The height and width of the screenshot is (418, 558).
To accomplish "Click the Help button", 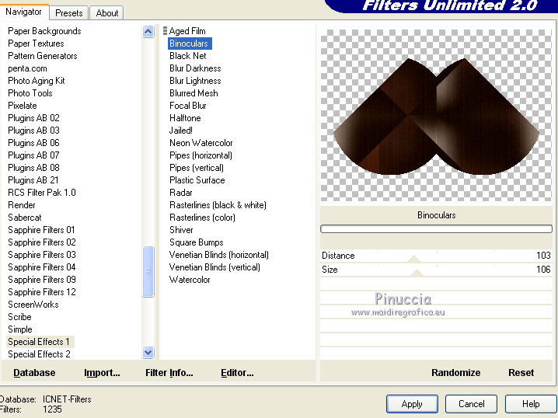I will 531,404.
